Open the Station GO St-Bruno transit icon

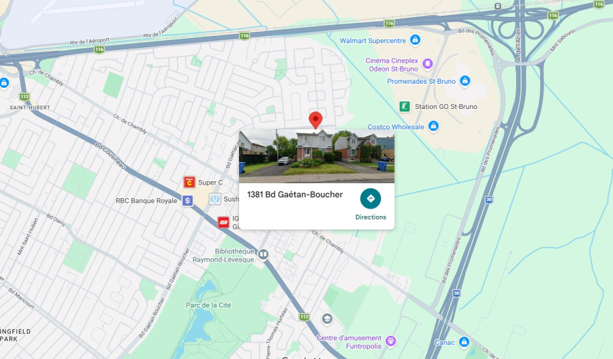(x=405, y=106)
